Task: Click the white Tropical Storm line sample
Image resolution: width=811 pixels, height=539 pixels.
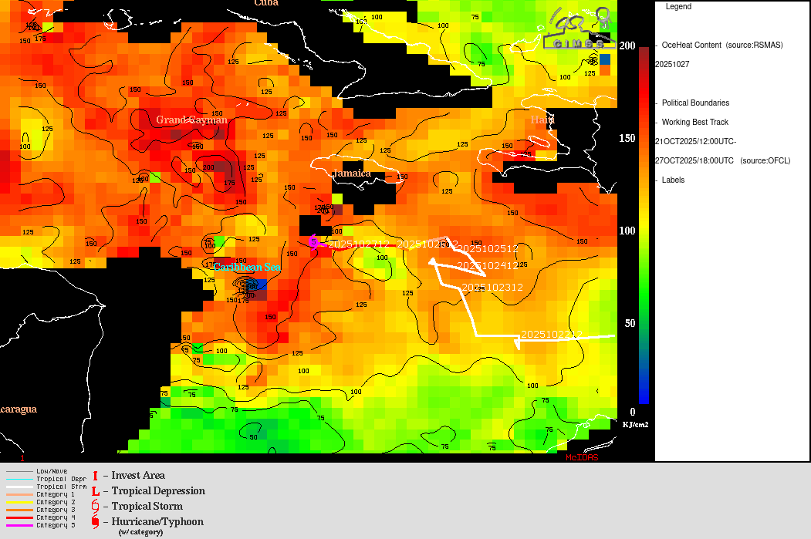Action: (19, 487)
